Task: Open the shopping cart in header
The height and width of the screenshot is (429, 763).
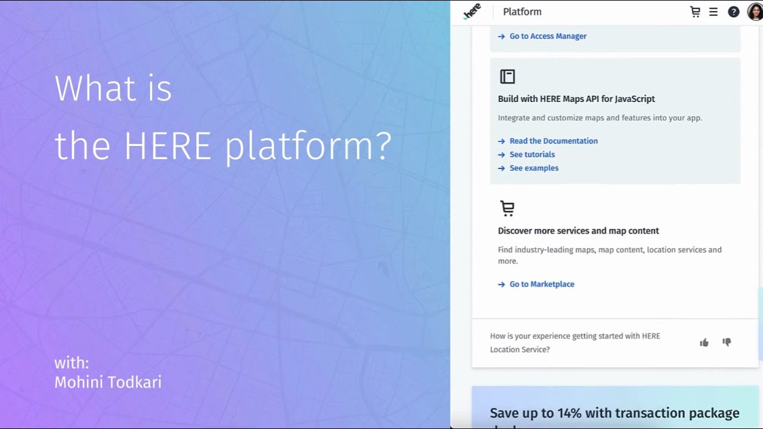Action: point(695,12)
